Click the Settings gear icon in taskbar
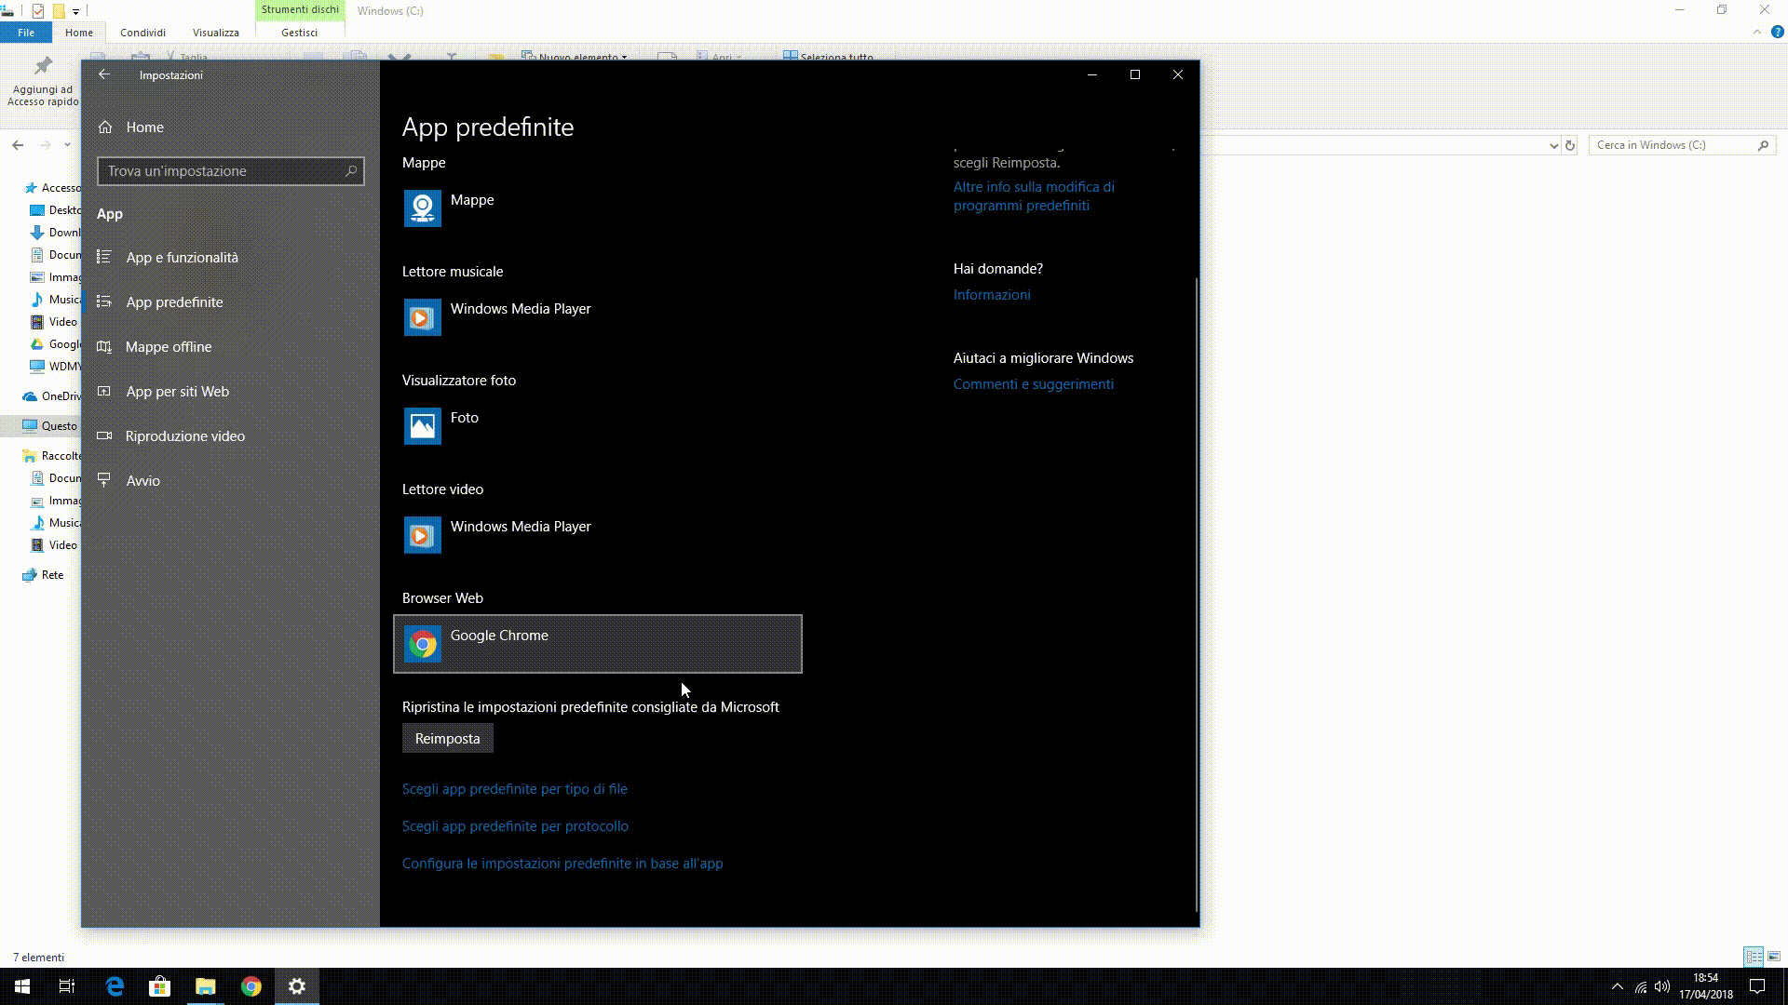 tap(296, 985)
